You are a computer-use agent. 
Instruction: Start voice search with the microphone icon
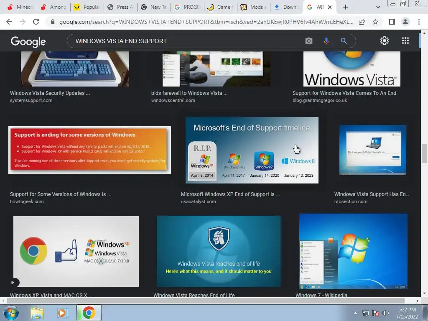[326, 41]
